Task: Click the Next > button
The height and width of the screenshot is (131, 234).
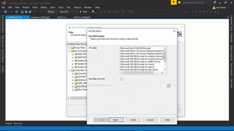Action: [116, 120]
